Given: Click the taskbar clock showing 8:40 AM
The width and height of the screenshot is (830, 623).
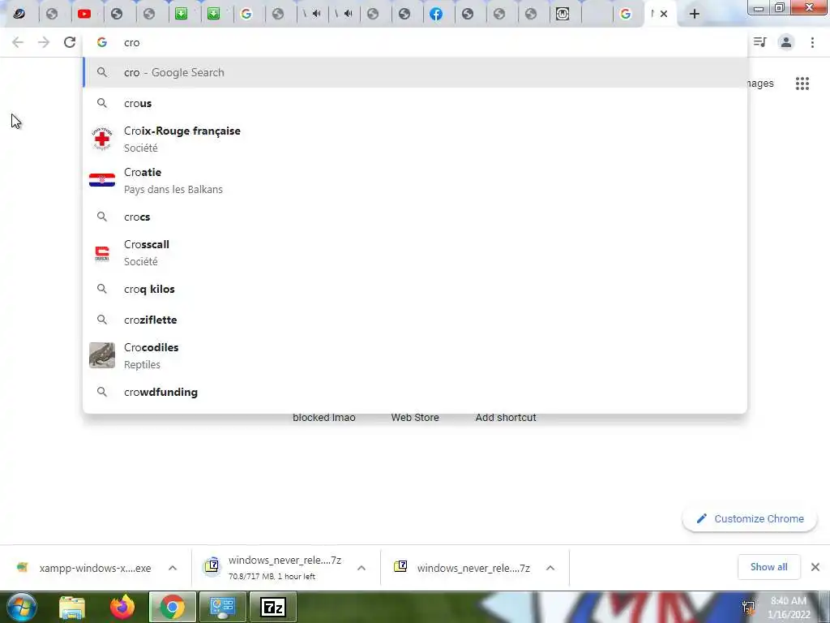Looking at the screenshot, I should pyautogui.click(x=789, y=607).
